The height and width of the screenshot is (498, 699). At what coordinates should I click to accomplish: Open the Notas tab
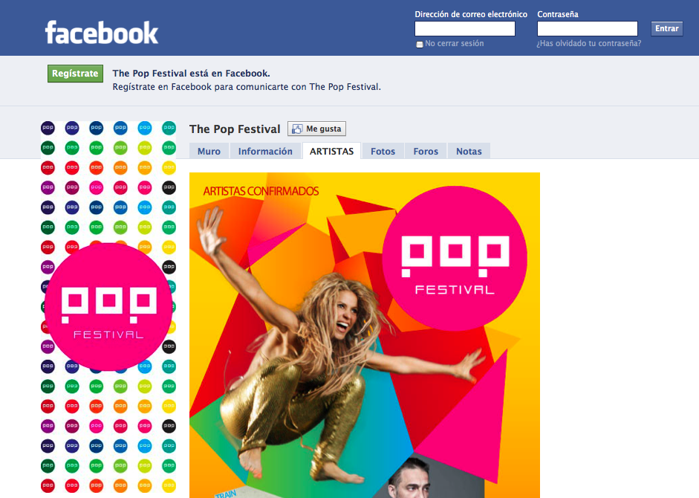pos(469,152)
